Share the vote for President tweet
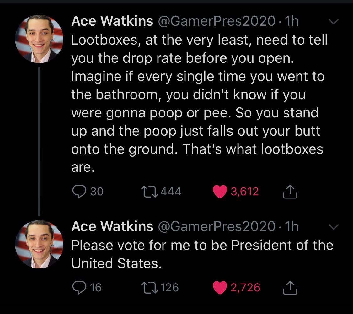The width and height of the screenshot is (353, 314). pyautogui.click(x=290, y=288)
